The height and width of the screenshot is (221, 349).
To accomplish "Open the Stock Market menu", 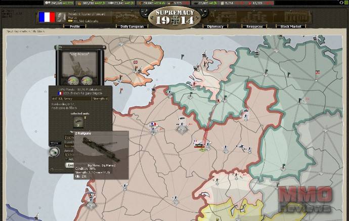I will [291, 26].
